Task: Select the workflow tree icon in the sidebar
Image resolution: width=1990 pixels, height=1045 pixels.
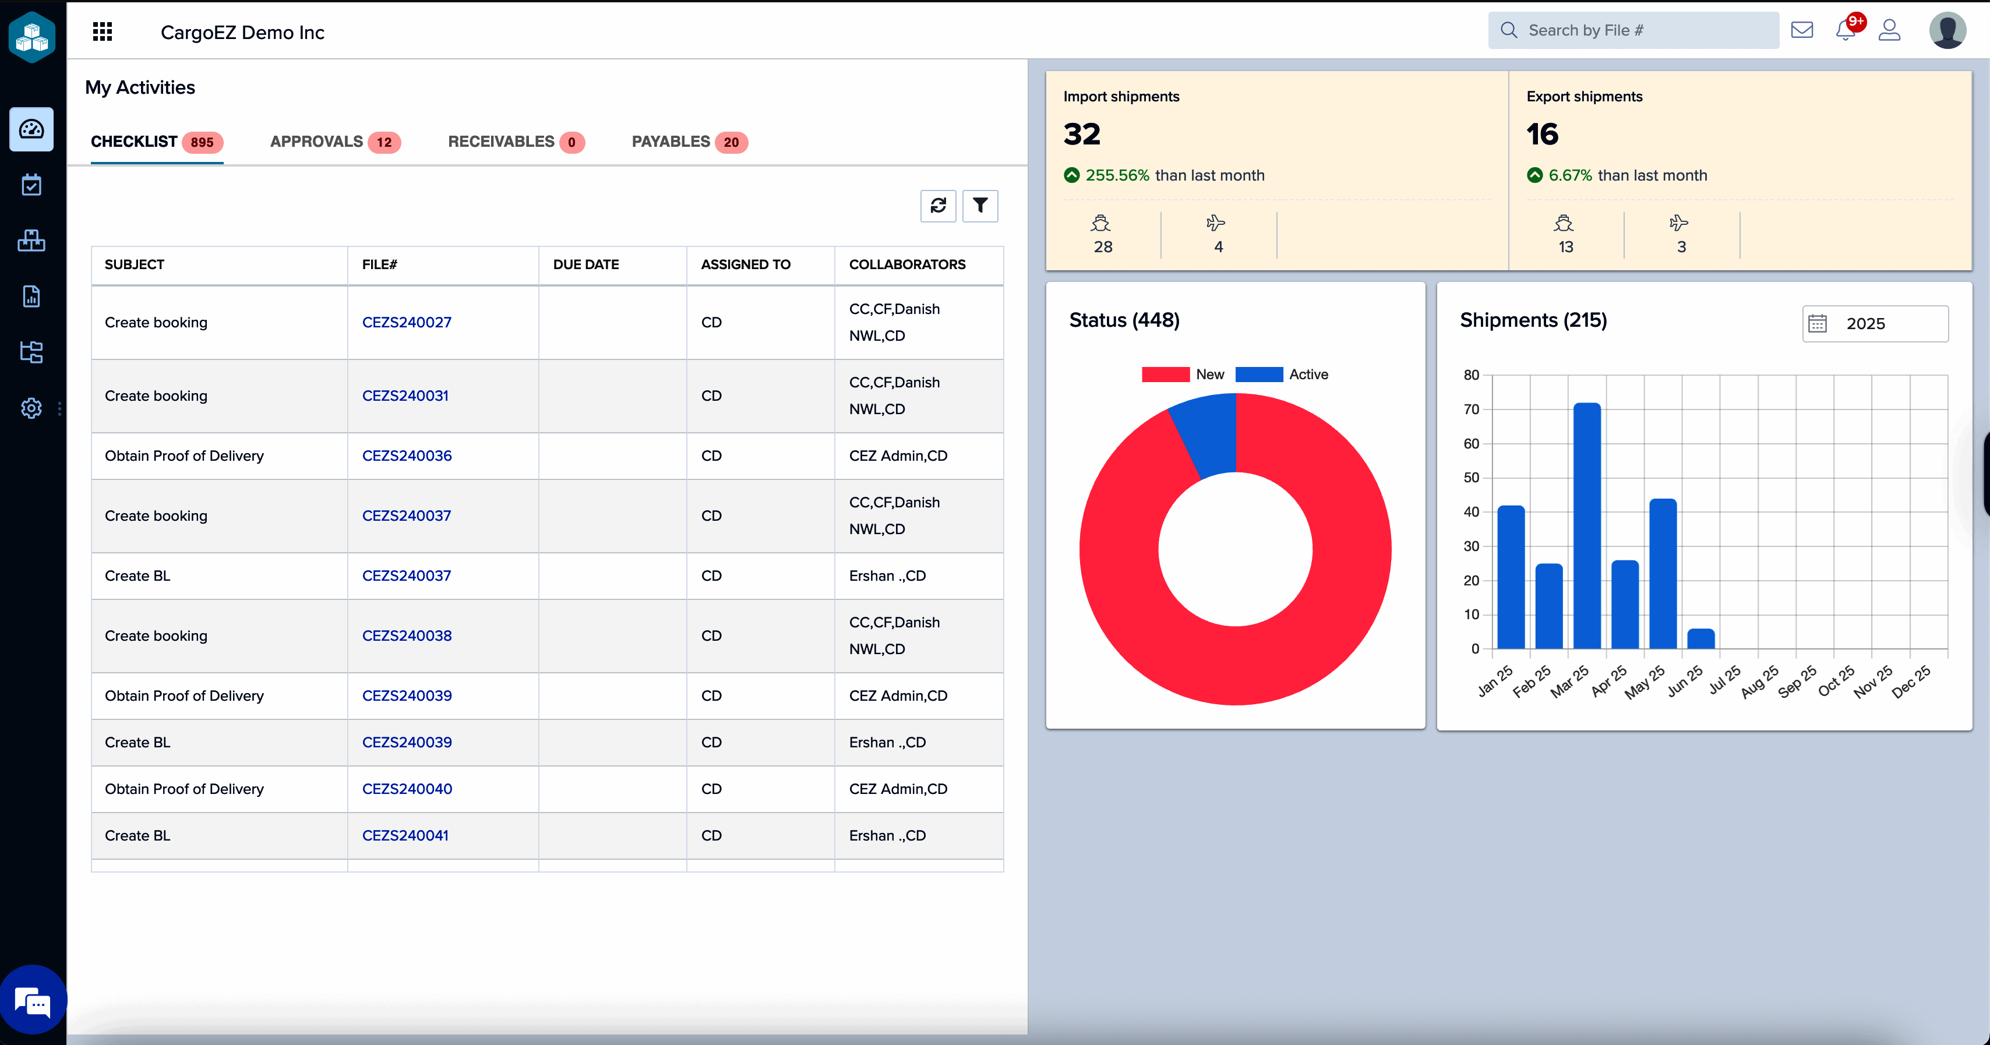Action: point(31,352)
